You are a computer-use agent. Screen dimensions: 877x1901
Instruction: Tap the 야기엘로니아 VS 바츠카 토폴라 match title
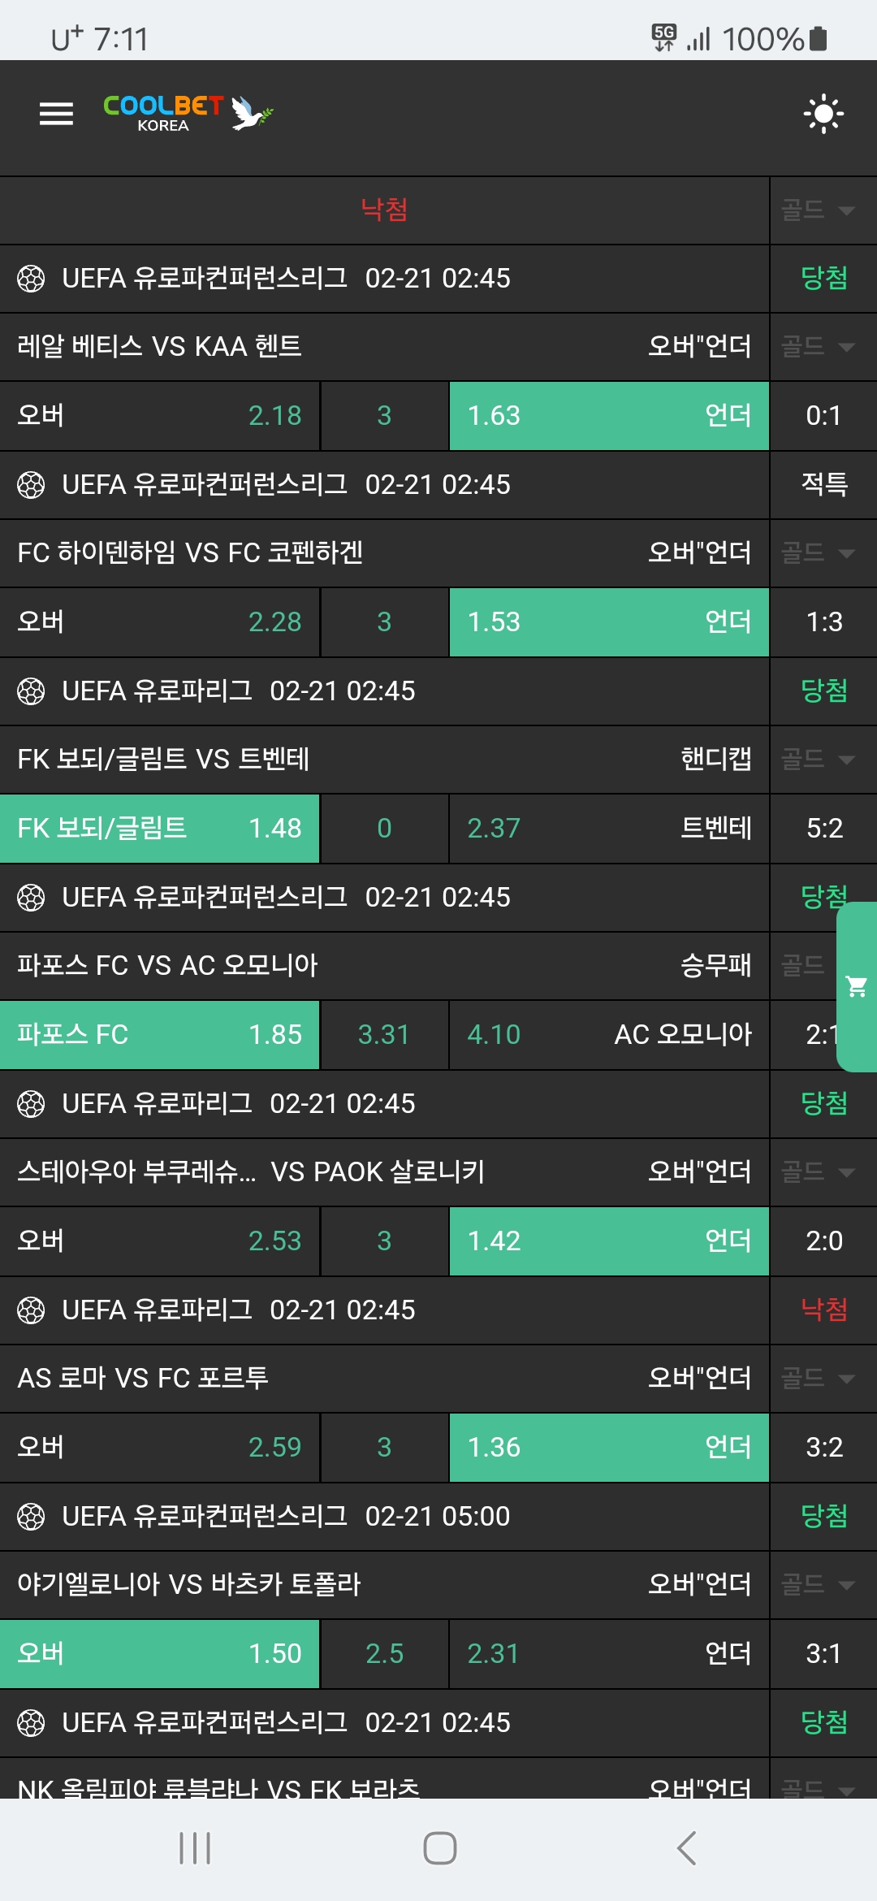pos(189,1584)
